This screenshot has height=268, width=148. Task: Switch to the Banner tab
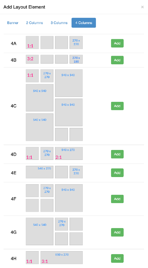point(13,23)
